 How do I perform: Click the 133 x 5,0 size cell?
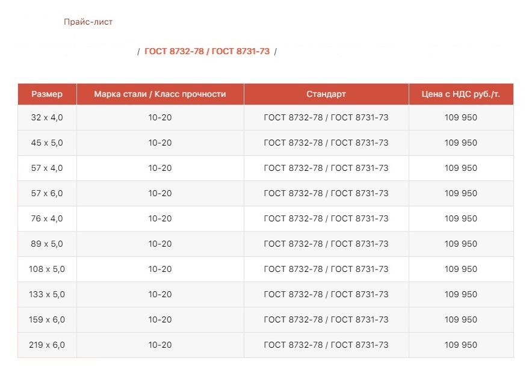[47, 295]
